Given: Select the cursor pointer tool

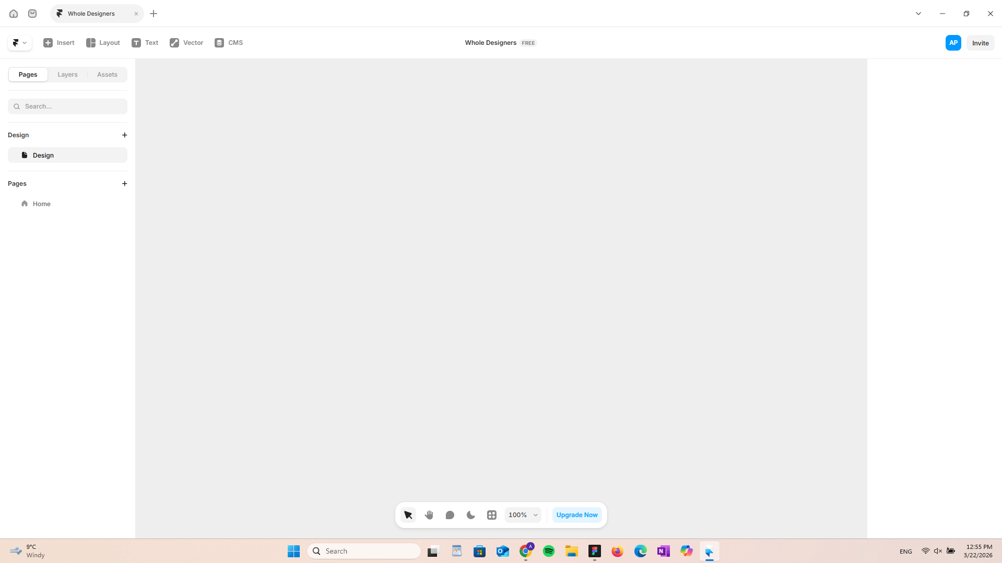Looking at the screenshot, I should click(408, 515).
